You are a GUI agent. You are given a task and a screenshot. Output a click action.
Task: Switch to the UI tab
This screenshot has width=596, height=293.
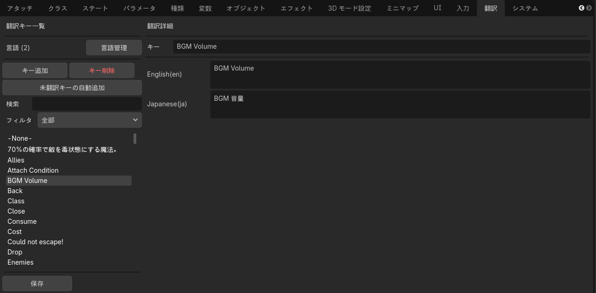(437, 8)
